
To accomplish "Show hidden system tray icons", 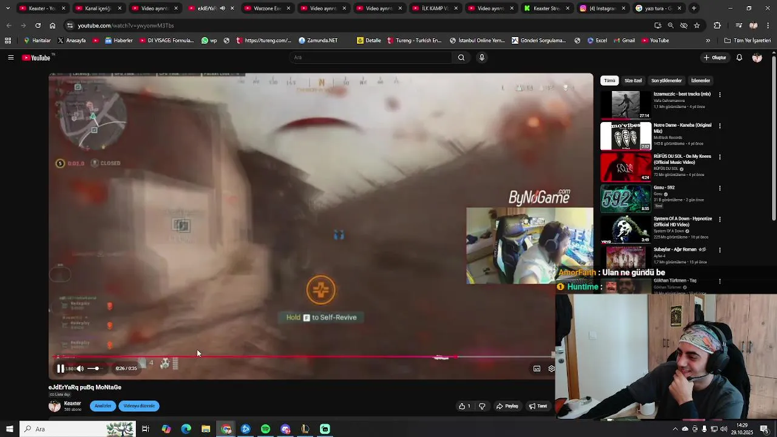I will [x=675, y=429].
